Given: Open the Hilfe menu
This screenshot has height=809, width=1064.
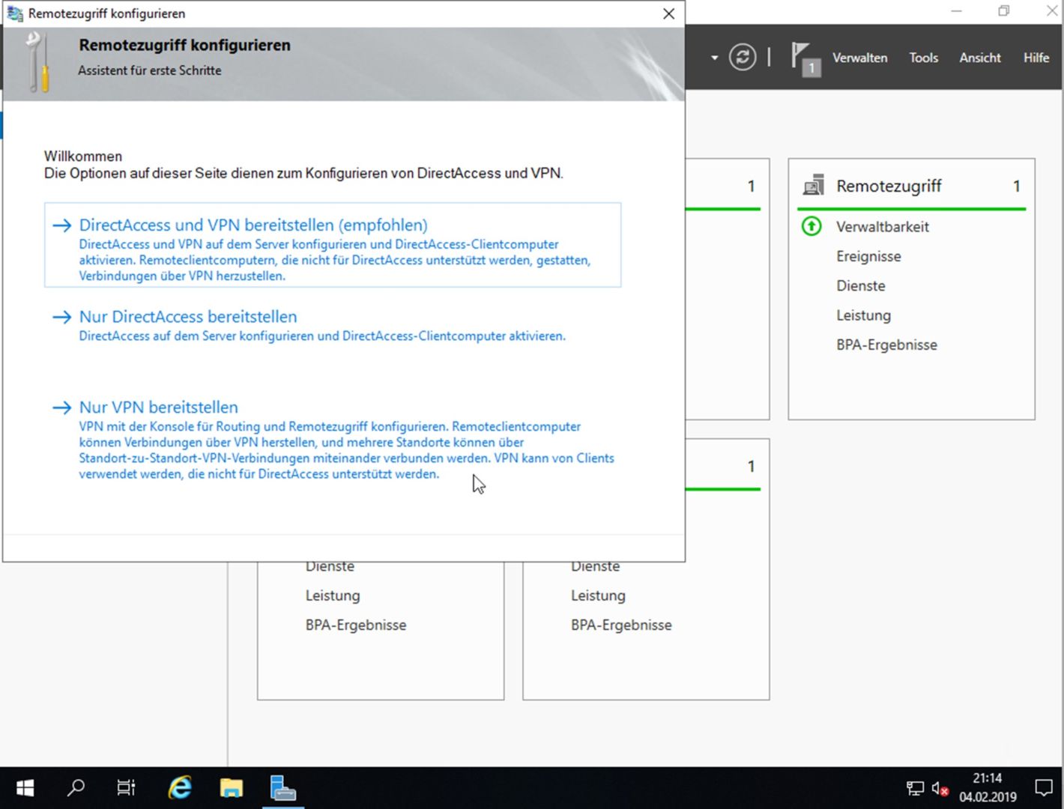Looking at the screenshot, I should click(1036, 58).
